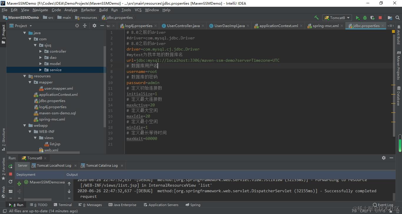Close the jdbc.properties editor tab
Image resolution: width=402 pixels, height=214 pixels.
pos(383,26)
